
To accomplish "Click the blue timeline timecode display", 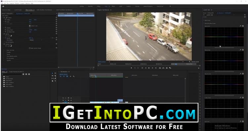I will (63, 74).
